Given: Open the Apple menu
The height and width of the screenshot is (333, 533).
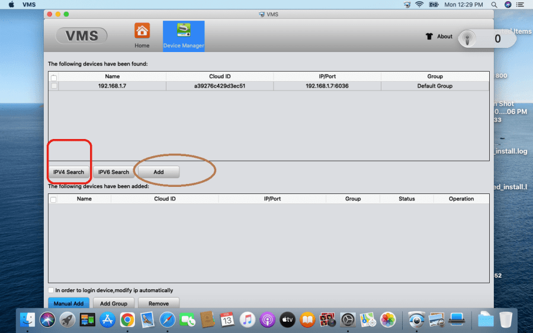Looking at the screenshot, I should click(11, 5).
